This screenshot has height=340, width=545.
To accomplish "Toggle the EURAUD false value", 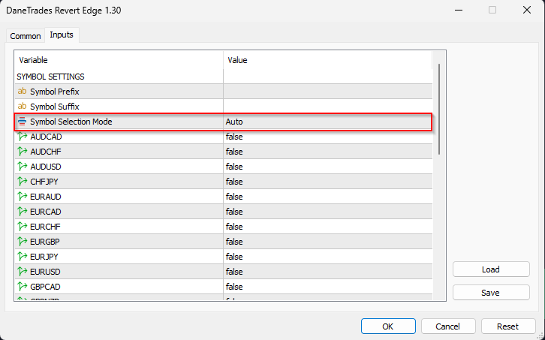I will 328,197.
